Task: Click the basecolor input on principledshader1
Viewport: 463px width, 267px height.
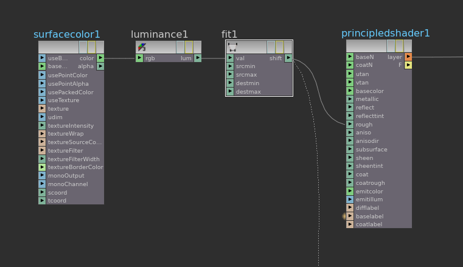Action: 350,91
